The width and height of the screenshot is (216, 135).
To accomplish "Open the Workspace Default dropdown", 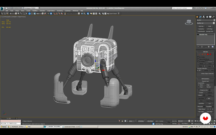I will click(x=31, y=8).
